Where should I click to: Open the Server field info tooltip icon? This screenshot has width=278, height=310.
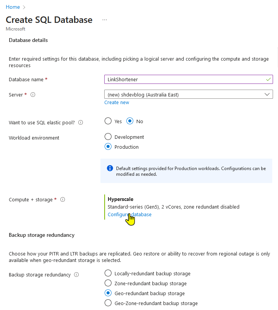[33, 95]
